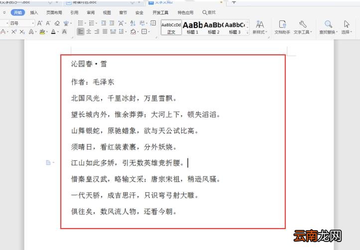Increase font size with the larger A icon
Image resolution: width=360 pixels, height=250 pixels.
(39, 23)
